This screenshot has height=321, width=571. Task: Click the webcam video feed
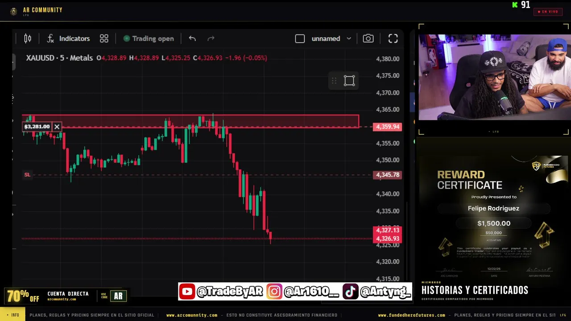point(494,78)
